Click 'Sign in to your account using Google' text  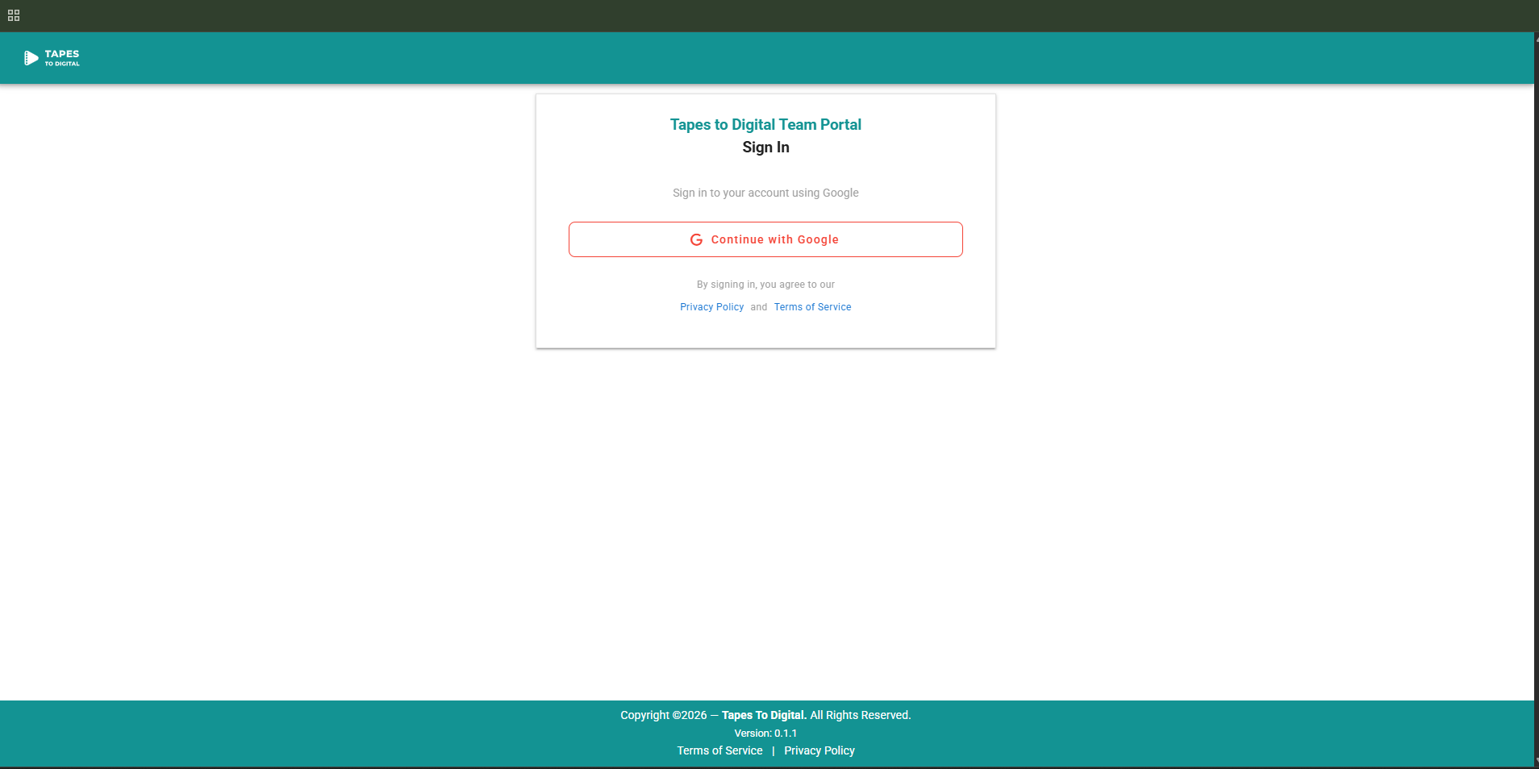[765, 193]
